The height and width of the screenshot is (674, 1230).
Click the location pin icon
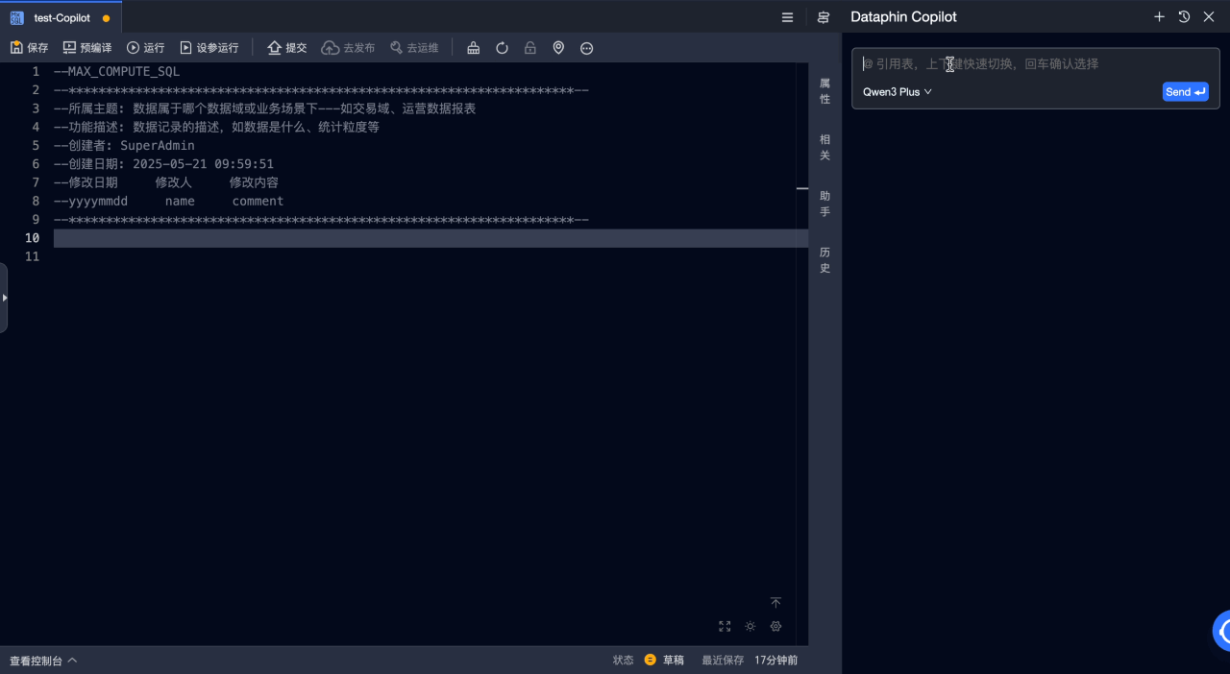tap(558, 48)
